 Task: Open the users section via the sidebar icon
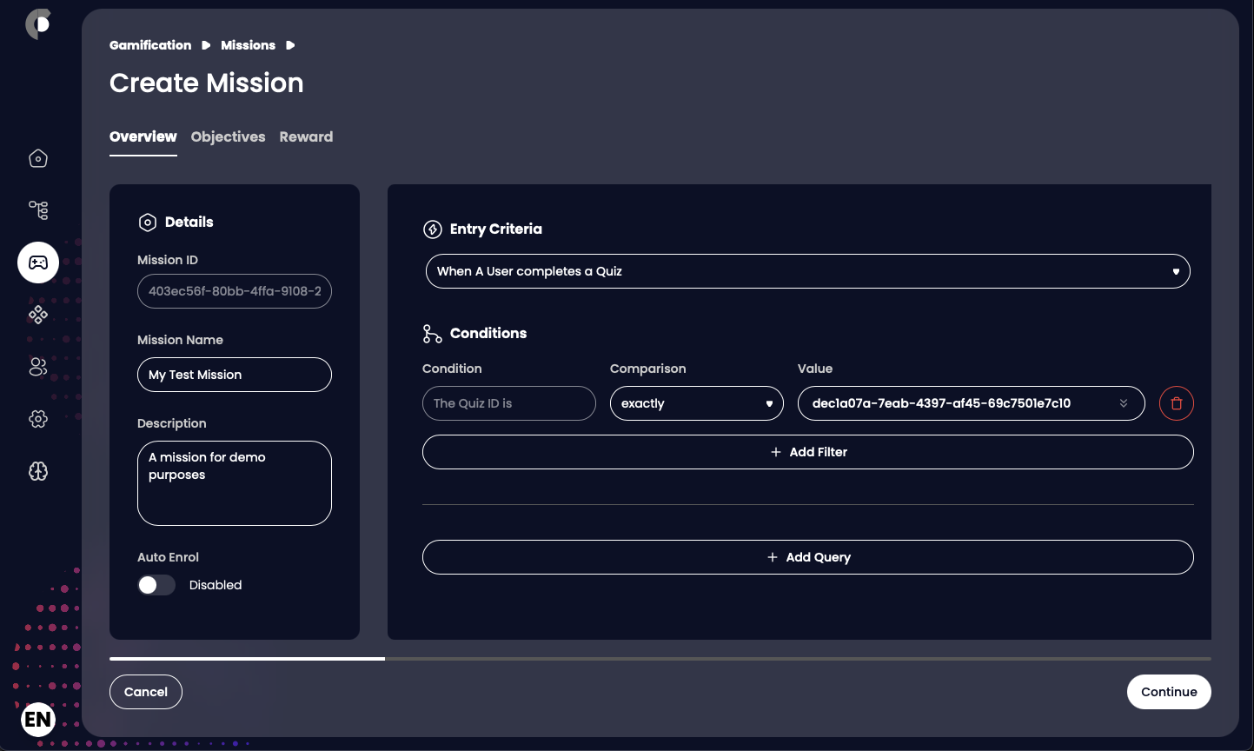[37, 366]
